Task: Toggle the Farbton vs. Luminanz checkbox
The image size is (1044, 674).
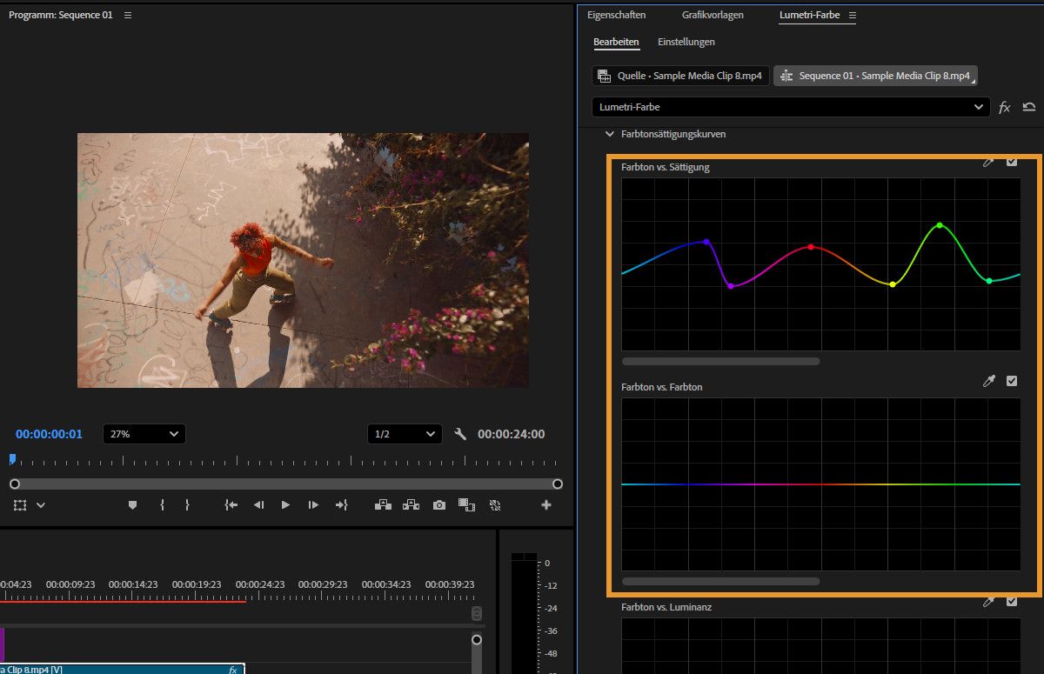Action: click(x=1012, y=601)
